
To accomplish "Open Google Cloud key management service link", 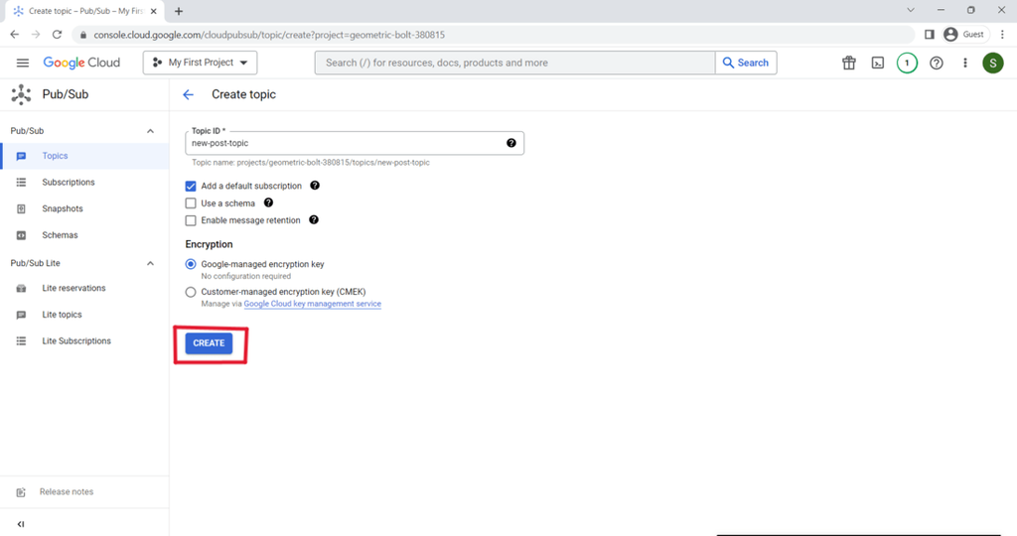I will click(x=313, y=304).
